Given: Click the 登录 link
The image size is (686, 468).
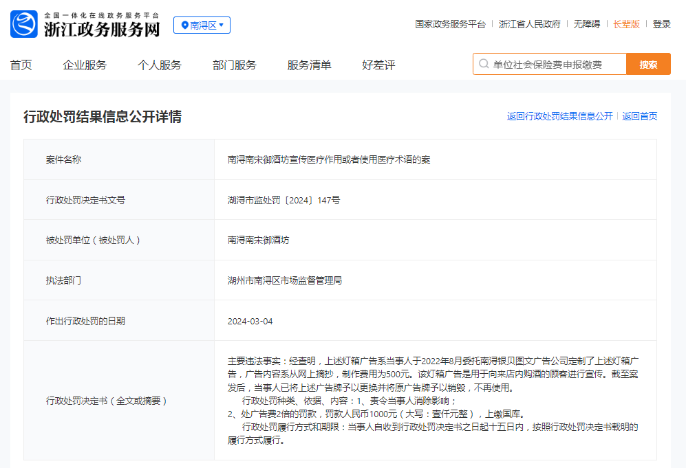Looking at the screenshot, I should click(x=661, y=24).
